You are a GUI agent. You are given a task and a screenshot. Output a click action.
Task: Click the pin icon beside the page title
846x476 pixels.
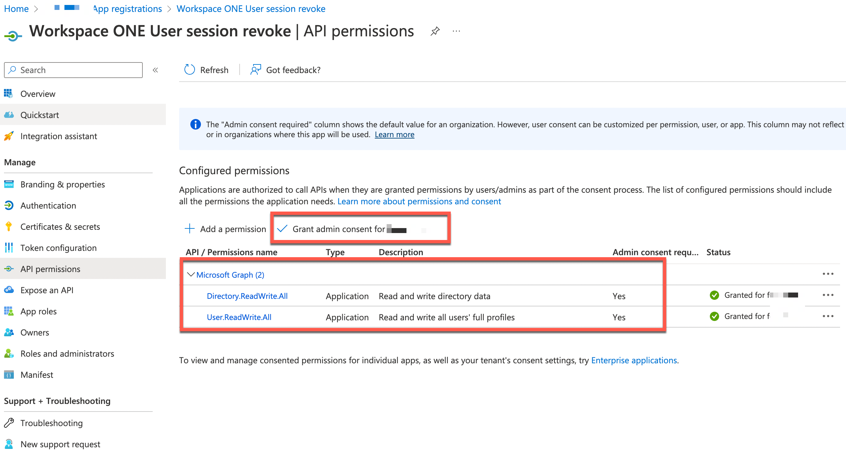point(435,31)
